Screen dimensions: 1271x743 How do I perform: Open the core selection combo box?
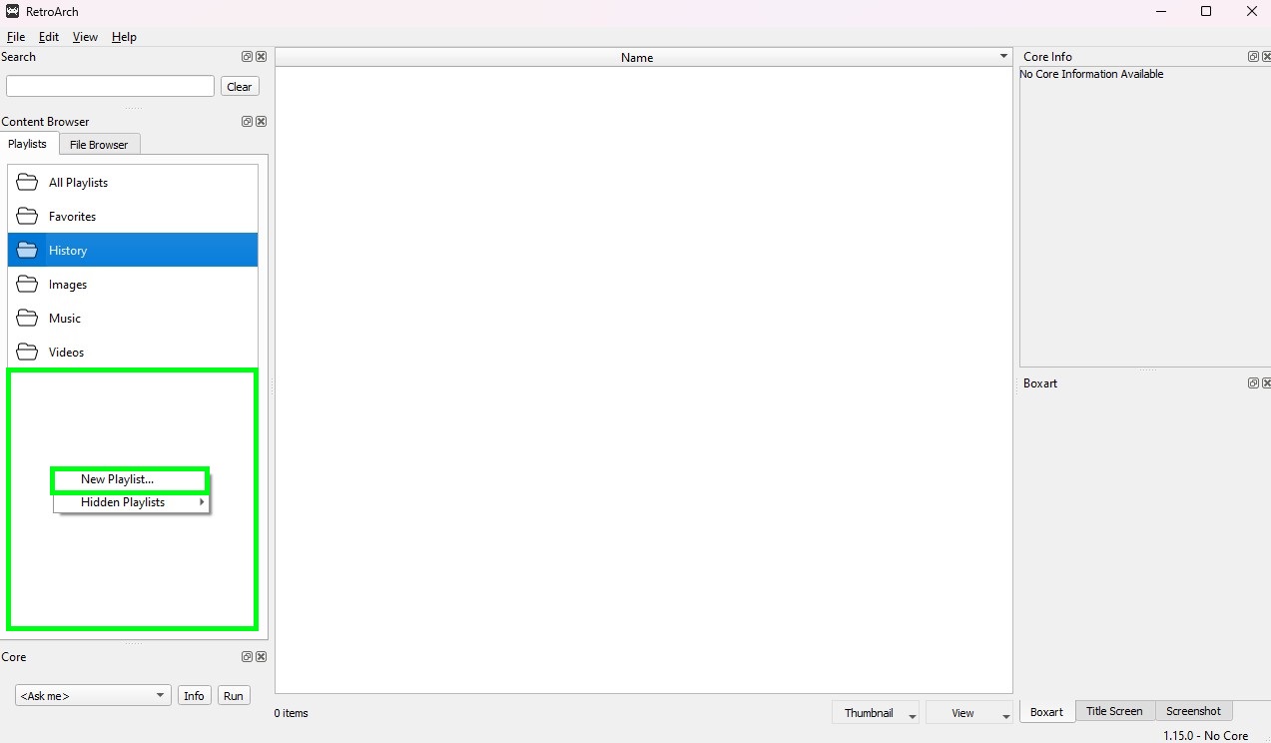93,696
